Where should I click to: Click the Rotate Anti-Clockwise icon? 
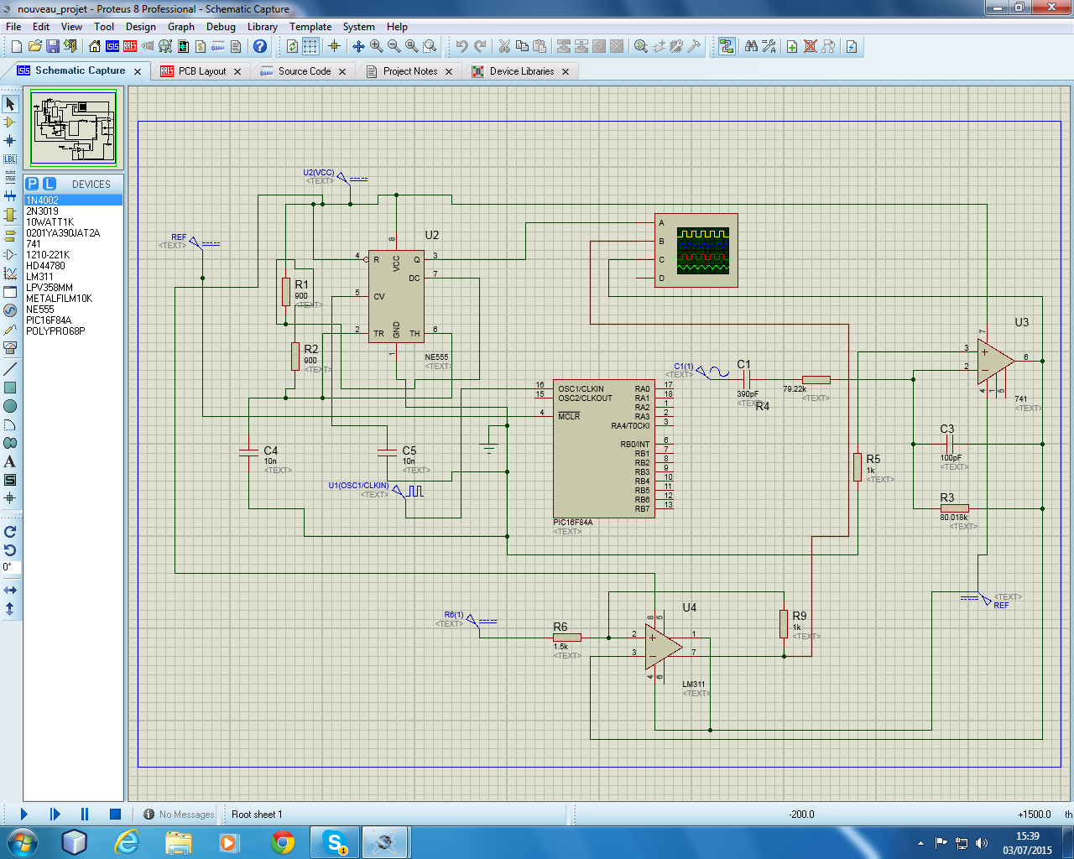[10, 550]
